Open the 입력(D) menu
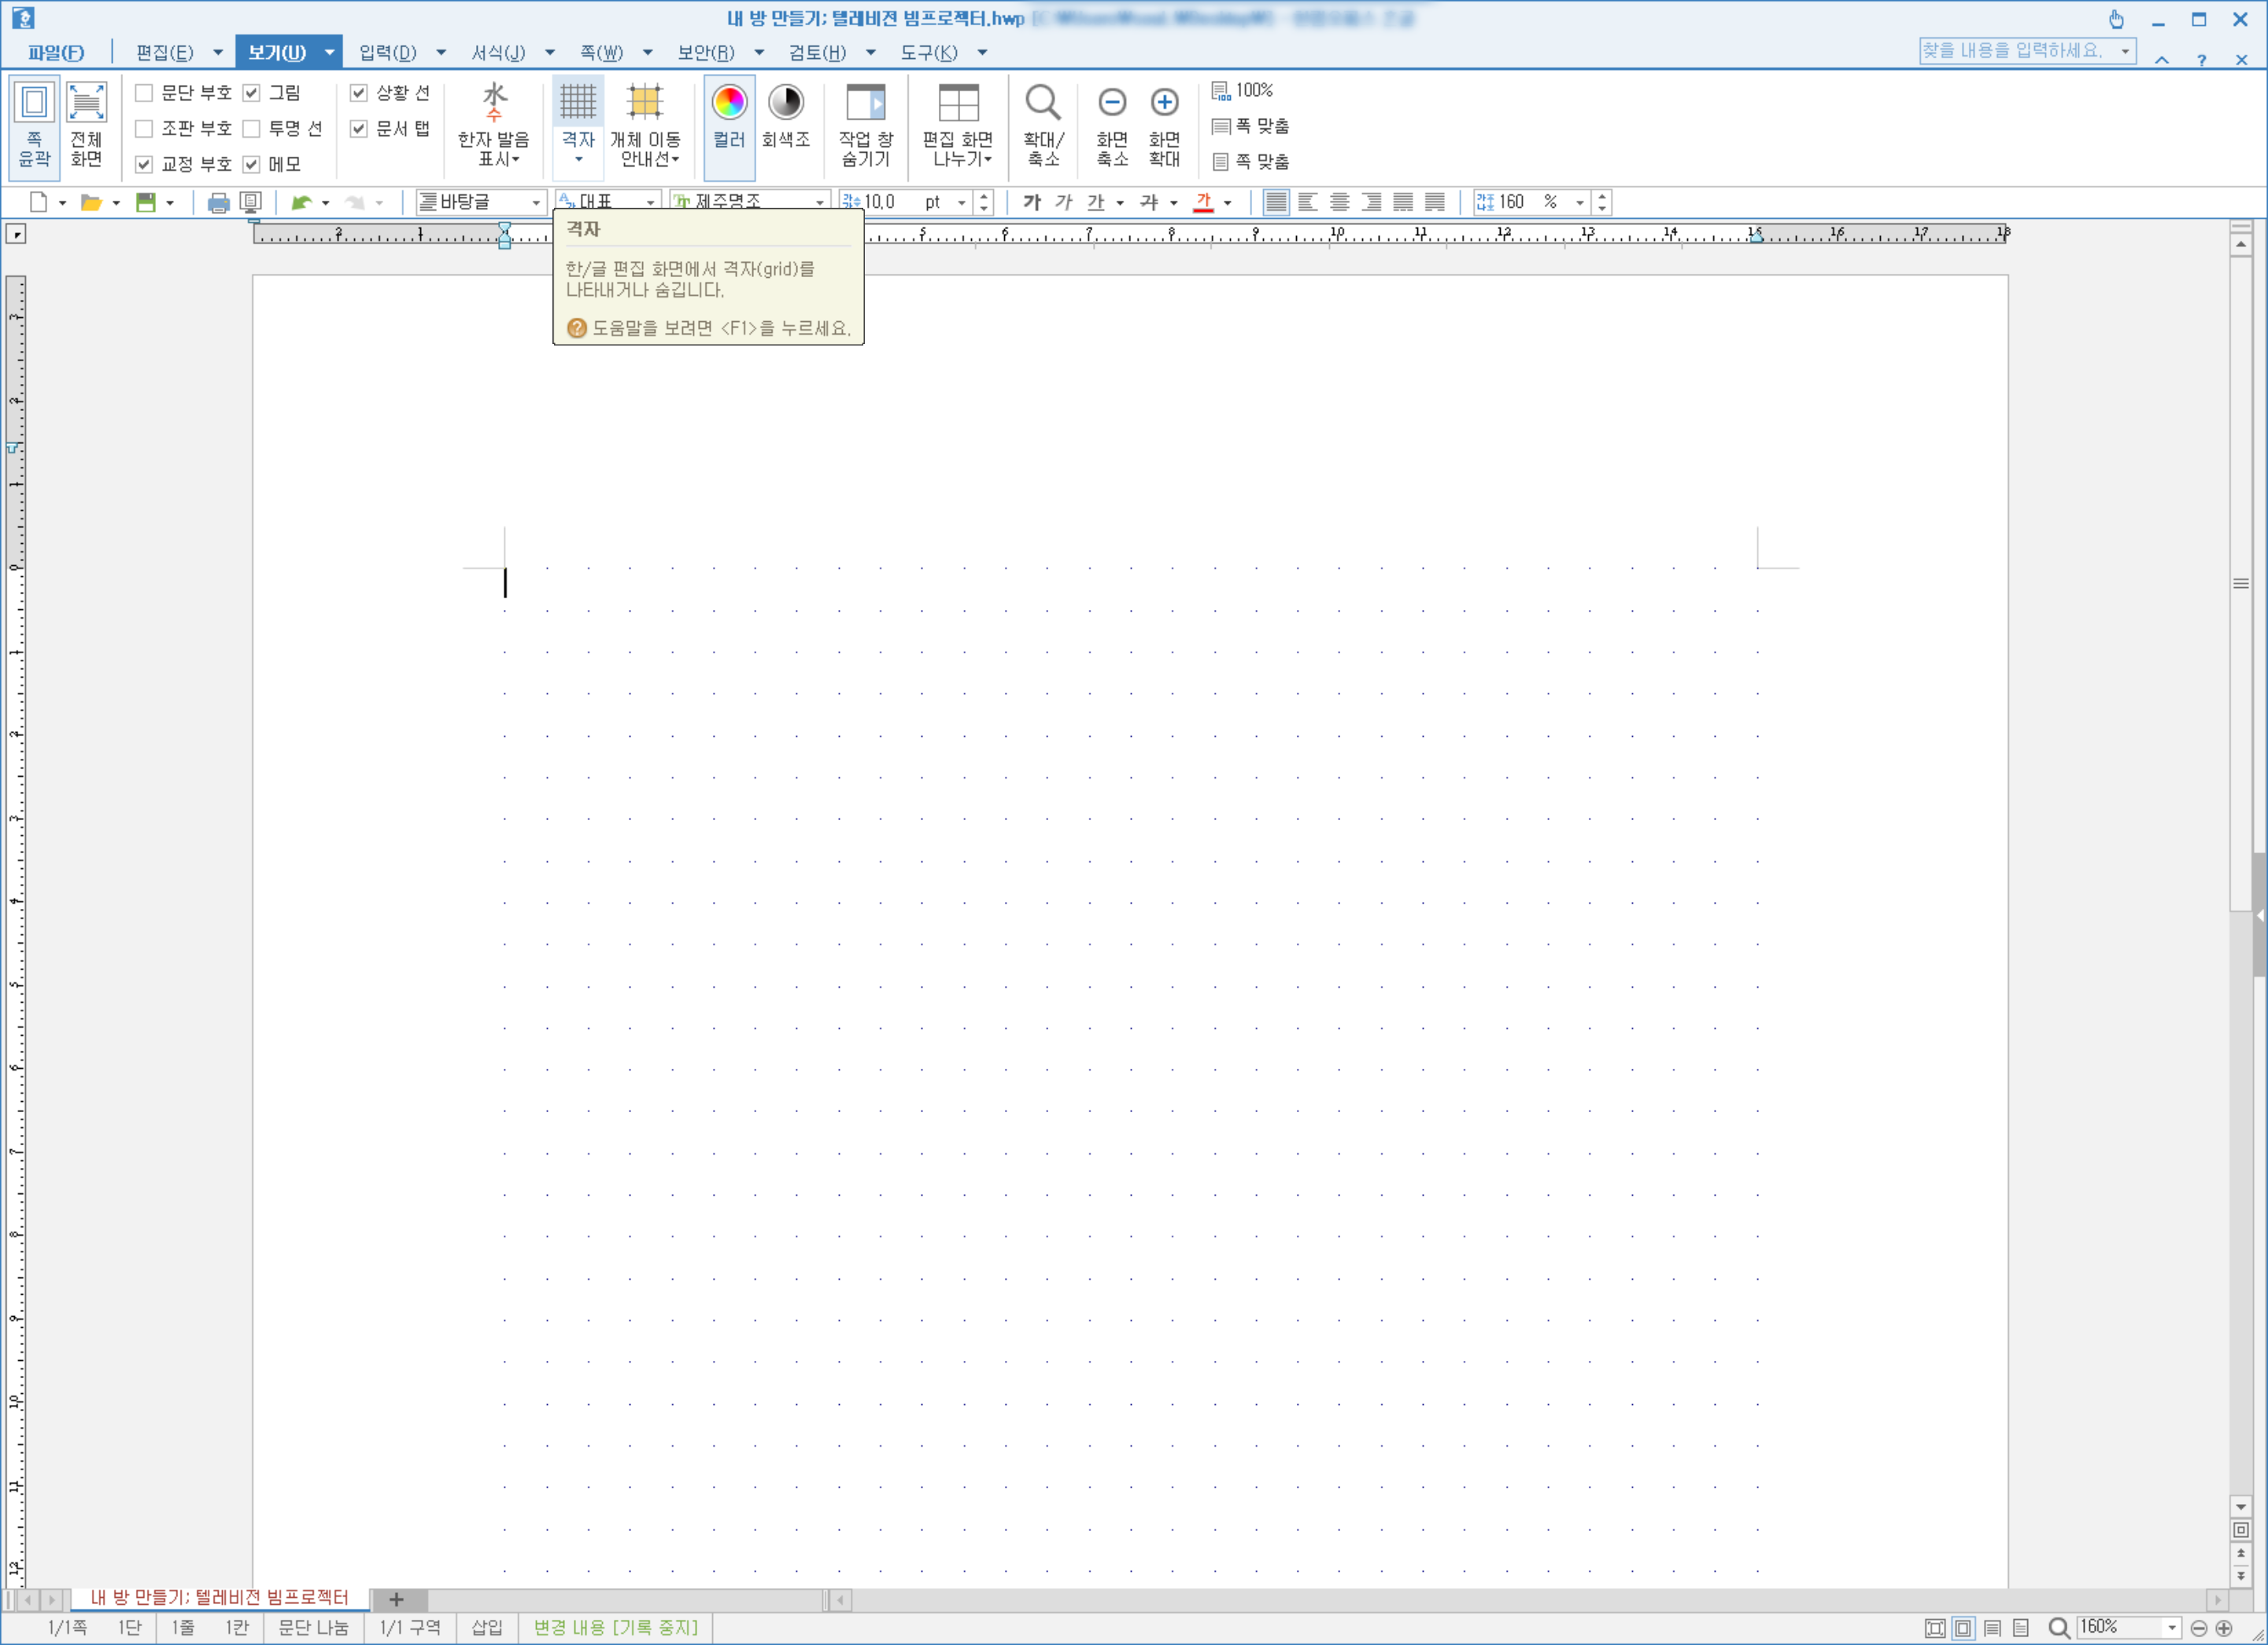 coord(388,53)
